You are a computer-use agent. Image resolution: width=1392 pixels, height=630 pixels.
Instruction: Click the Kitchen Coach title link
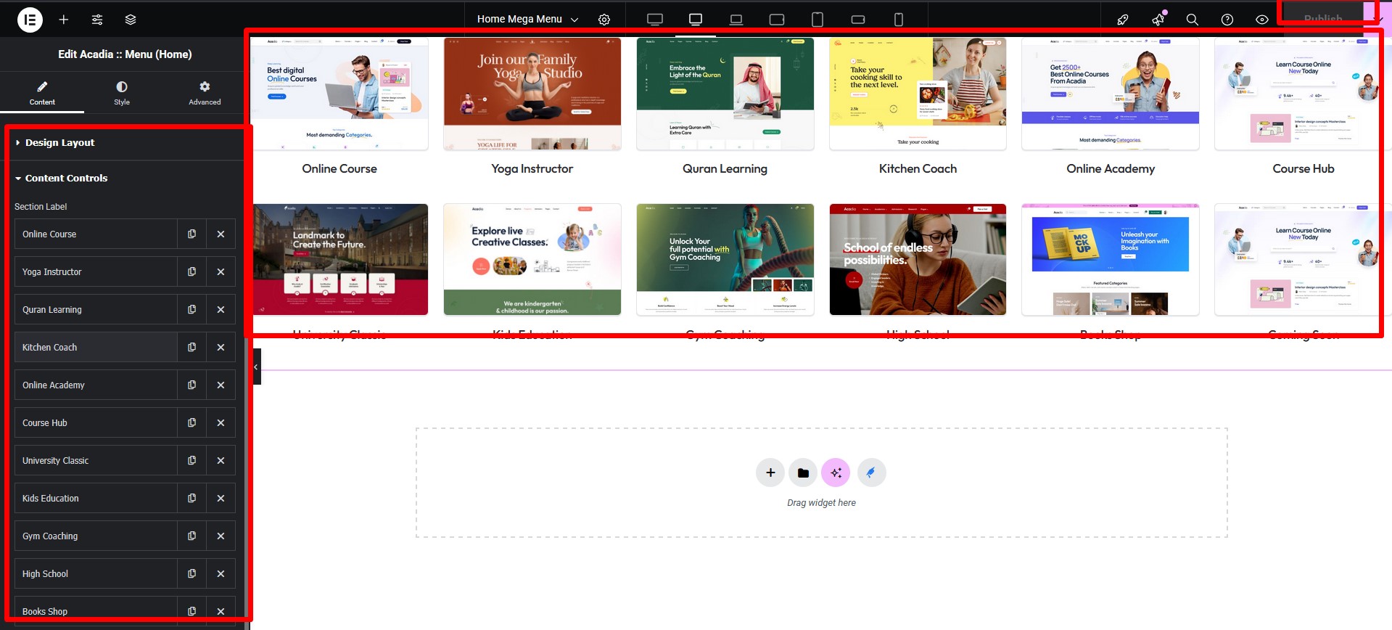pyautogui.click(x=918, y=168)
